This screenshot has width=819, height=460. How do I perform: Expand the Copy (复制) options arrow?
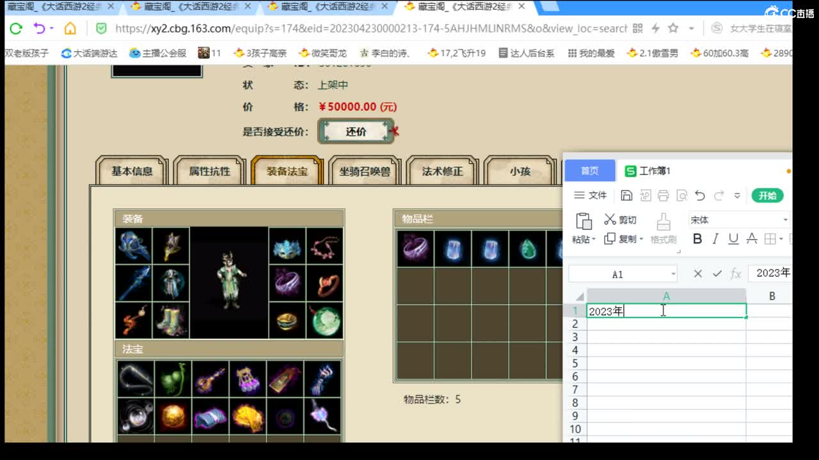click(641, 240)
